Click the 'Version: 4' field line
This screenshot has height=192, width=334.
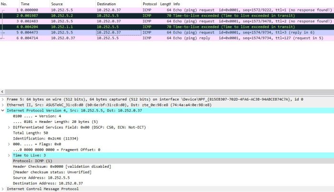37,116
